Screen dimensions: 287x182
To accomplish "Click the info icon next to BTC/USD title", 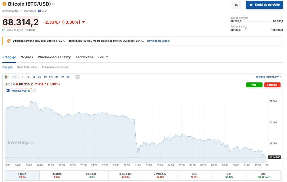I will (54, 3).
